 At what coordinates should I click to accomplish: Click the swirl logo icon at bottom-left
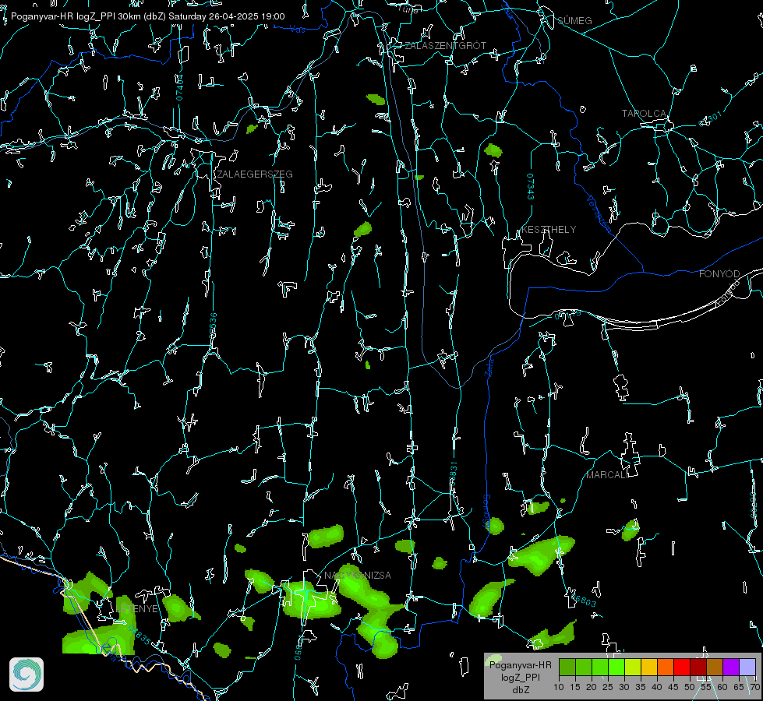[x=26, y=675]
